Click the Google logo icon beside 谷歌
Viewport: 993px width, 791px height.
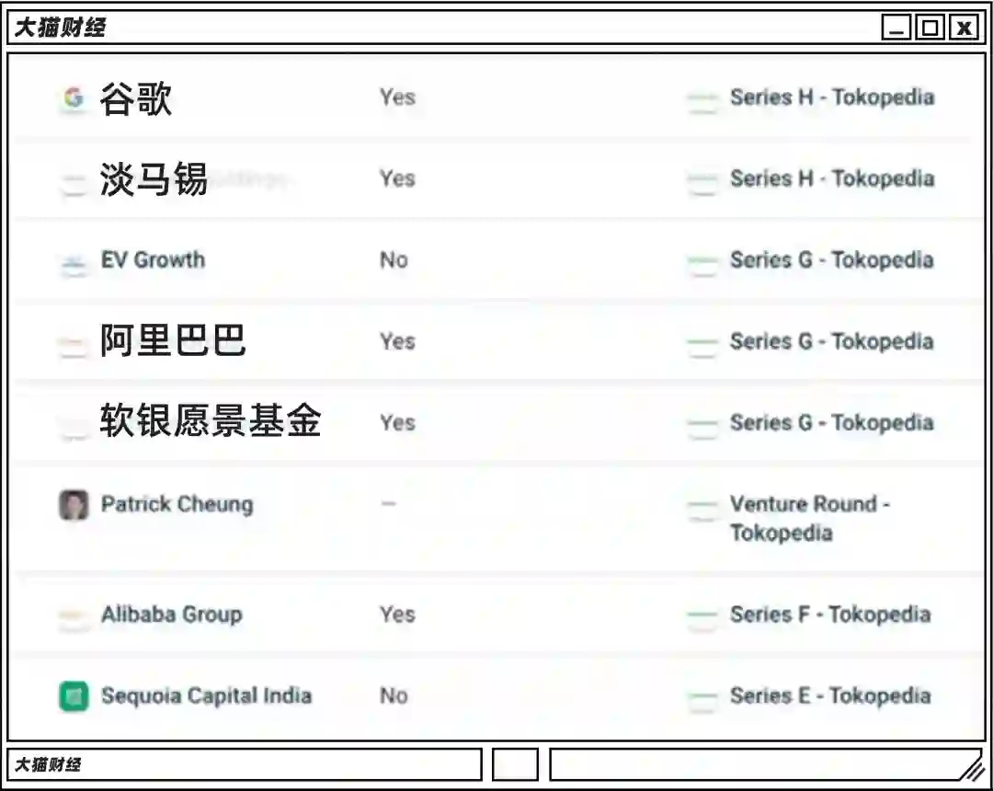coord(74,98)
